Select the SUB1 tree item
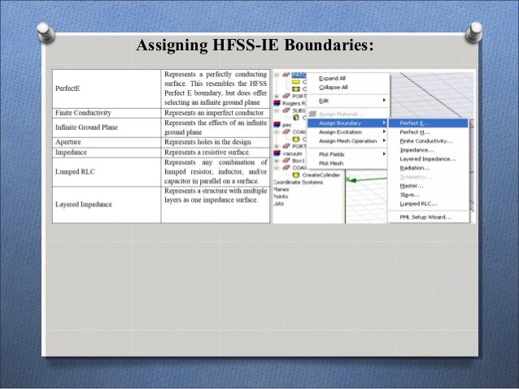Screen dimensions: 519x389 [299, 110]
